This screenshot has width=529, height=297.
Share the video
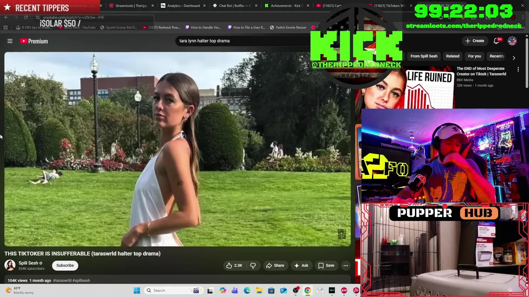[275, 266]
